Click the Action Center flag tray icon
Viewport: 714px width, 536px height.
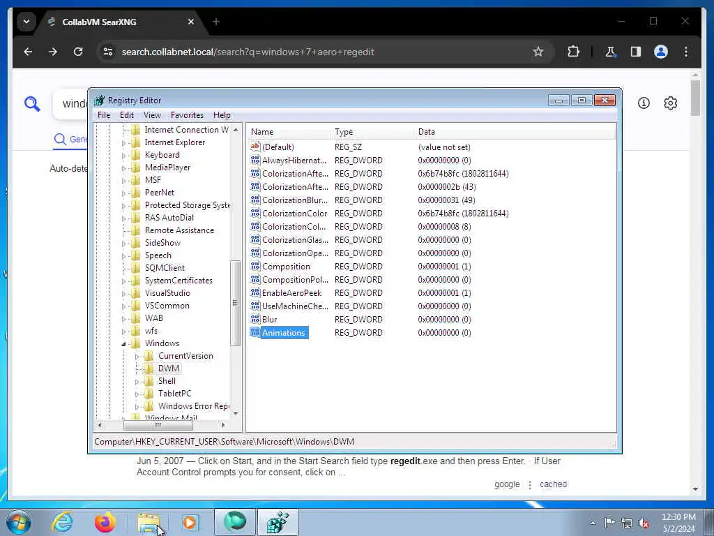[x=609, y=522]
